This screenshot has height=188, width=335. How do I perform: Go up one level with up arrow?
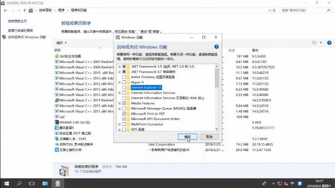click(x=25, y=10)
